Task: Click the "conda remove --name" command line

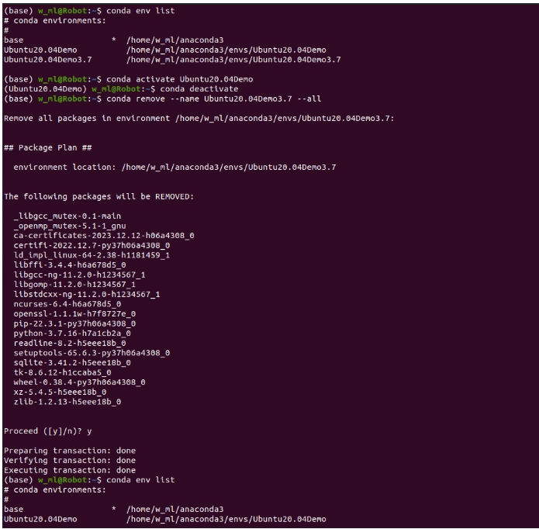Action: 214,99
